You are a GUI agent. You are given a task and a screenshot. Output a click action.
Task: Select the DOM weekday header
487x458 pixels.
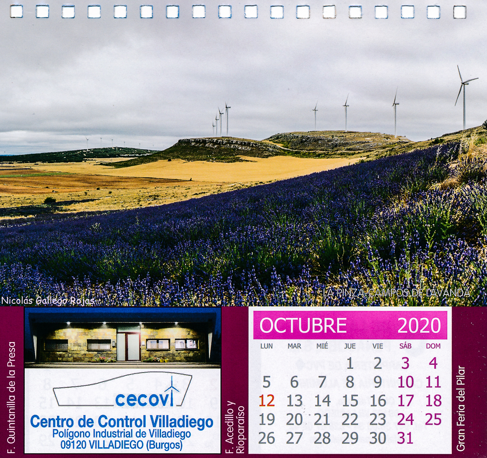(433, 346)
